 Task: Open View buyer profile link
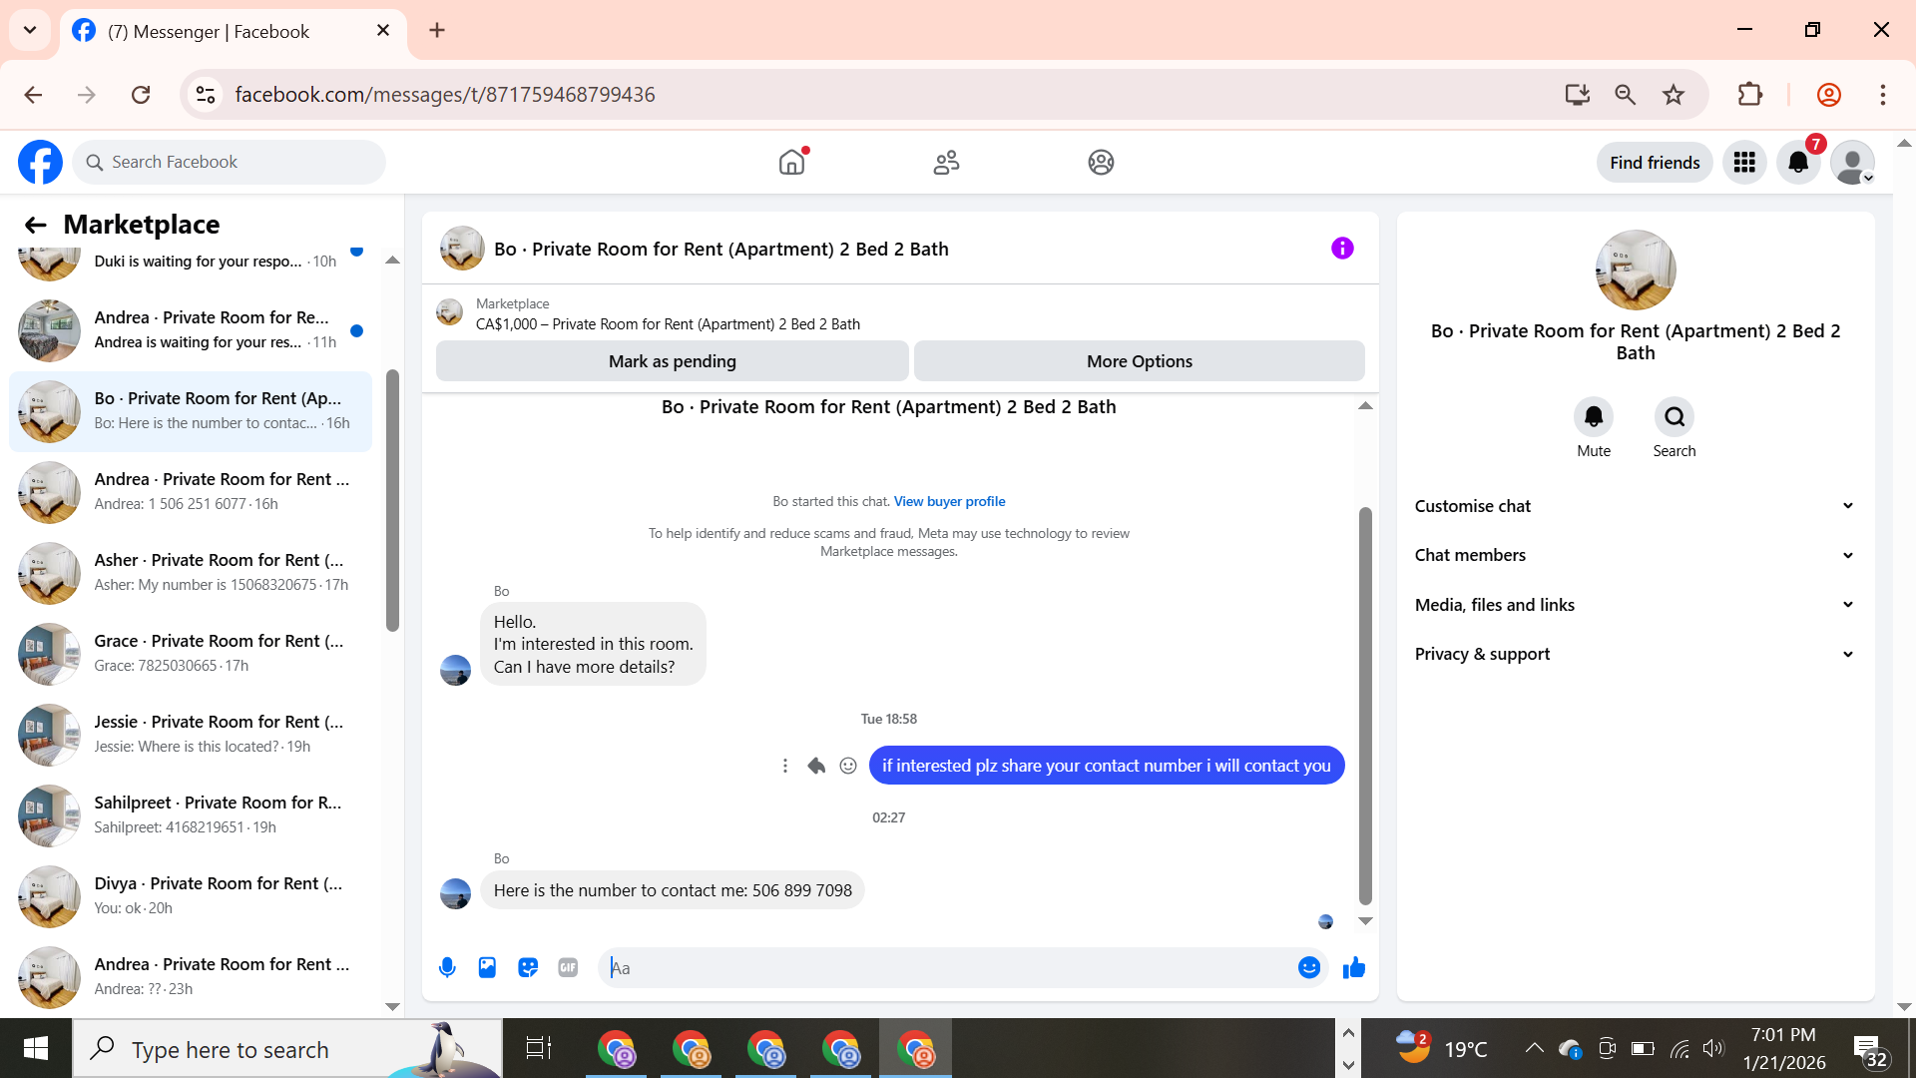click(949, 501)
